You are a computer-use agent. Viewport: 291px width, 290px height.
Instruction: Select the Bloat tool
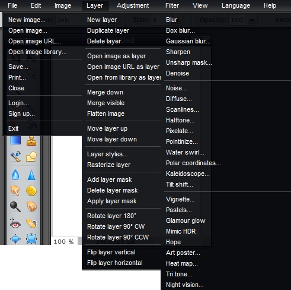(15, 239)
